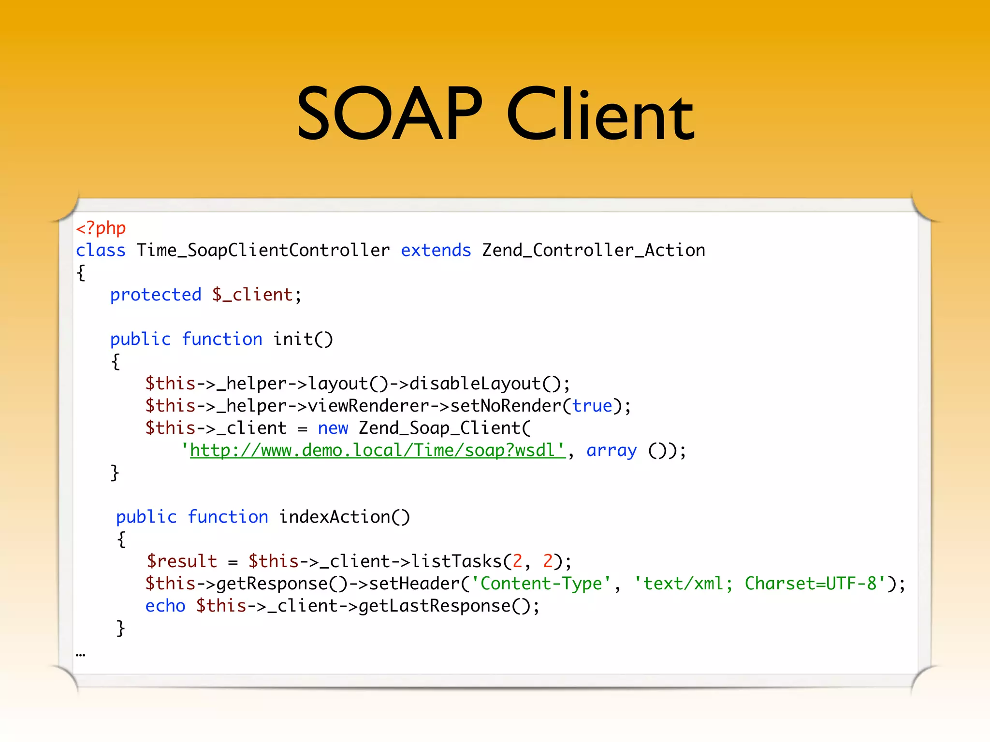Select the 'Time_SoapClientController' class name
This screenshot has width=990, height=742.
point(263,250)
